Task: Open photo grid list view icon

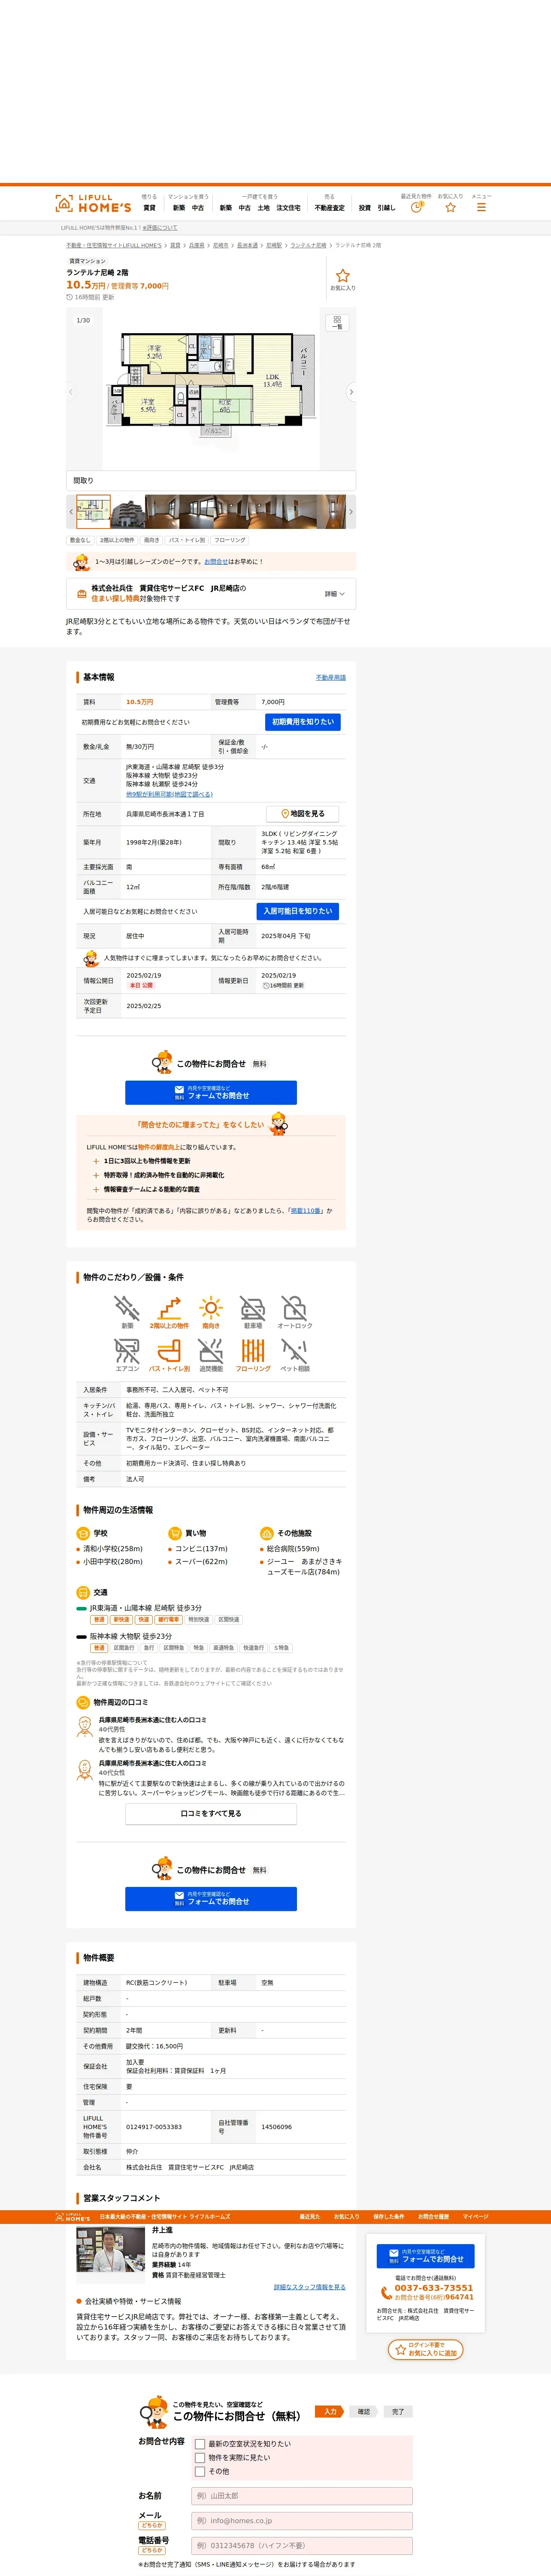Action: coord(337,322)
